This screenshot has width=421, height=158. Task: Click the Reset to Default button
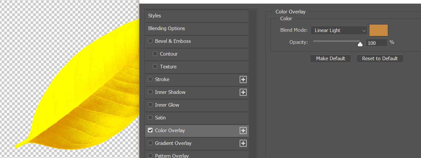coord(380,59)
